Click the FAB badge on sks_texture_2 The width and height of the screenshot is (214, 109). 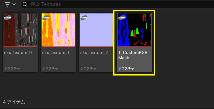pos(84,18)
